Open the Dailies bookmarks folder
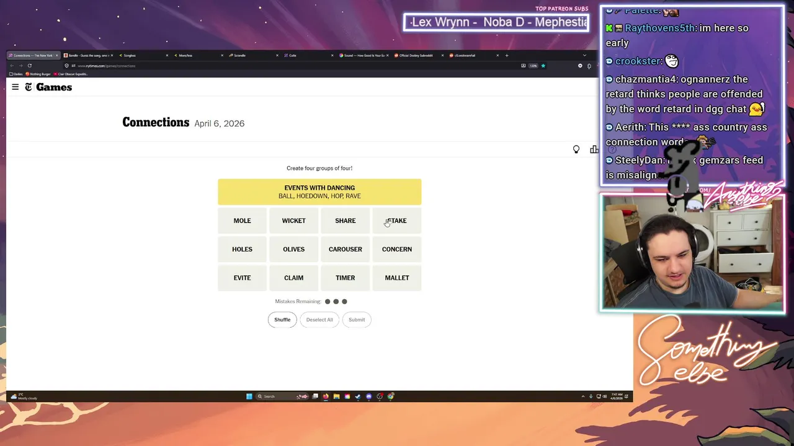This screenshot has width=794, height=446. (x=16, y=74)
